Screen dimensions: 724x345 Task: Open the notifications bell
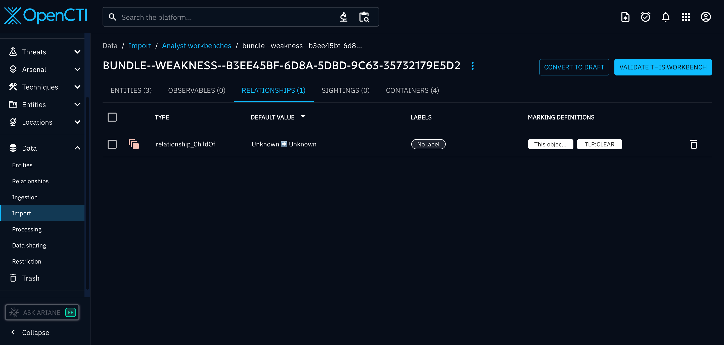click(665, 17)
